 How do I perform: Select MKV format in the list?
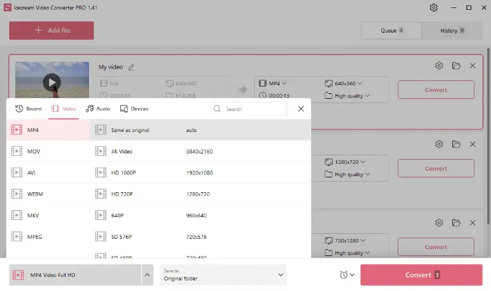tap(48, 215)
